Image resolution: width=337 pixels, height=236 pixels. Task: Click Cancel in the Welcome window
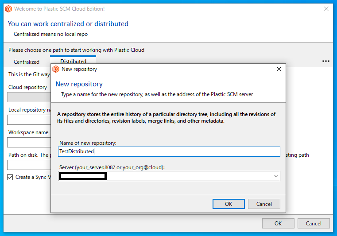click(314, 223)
